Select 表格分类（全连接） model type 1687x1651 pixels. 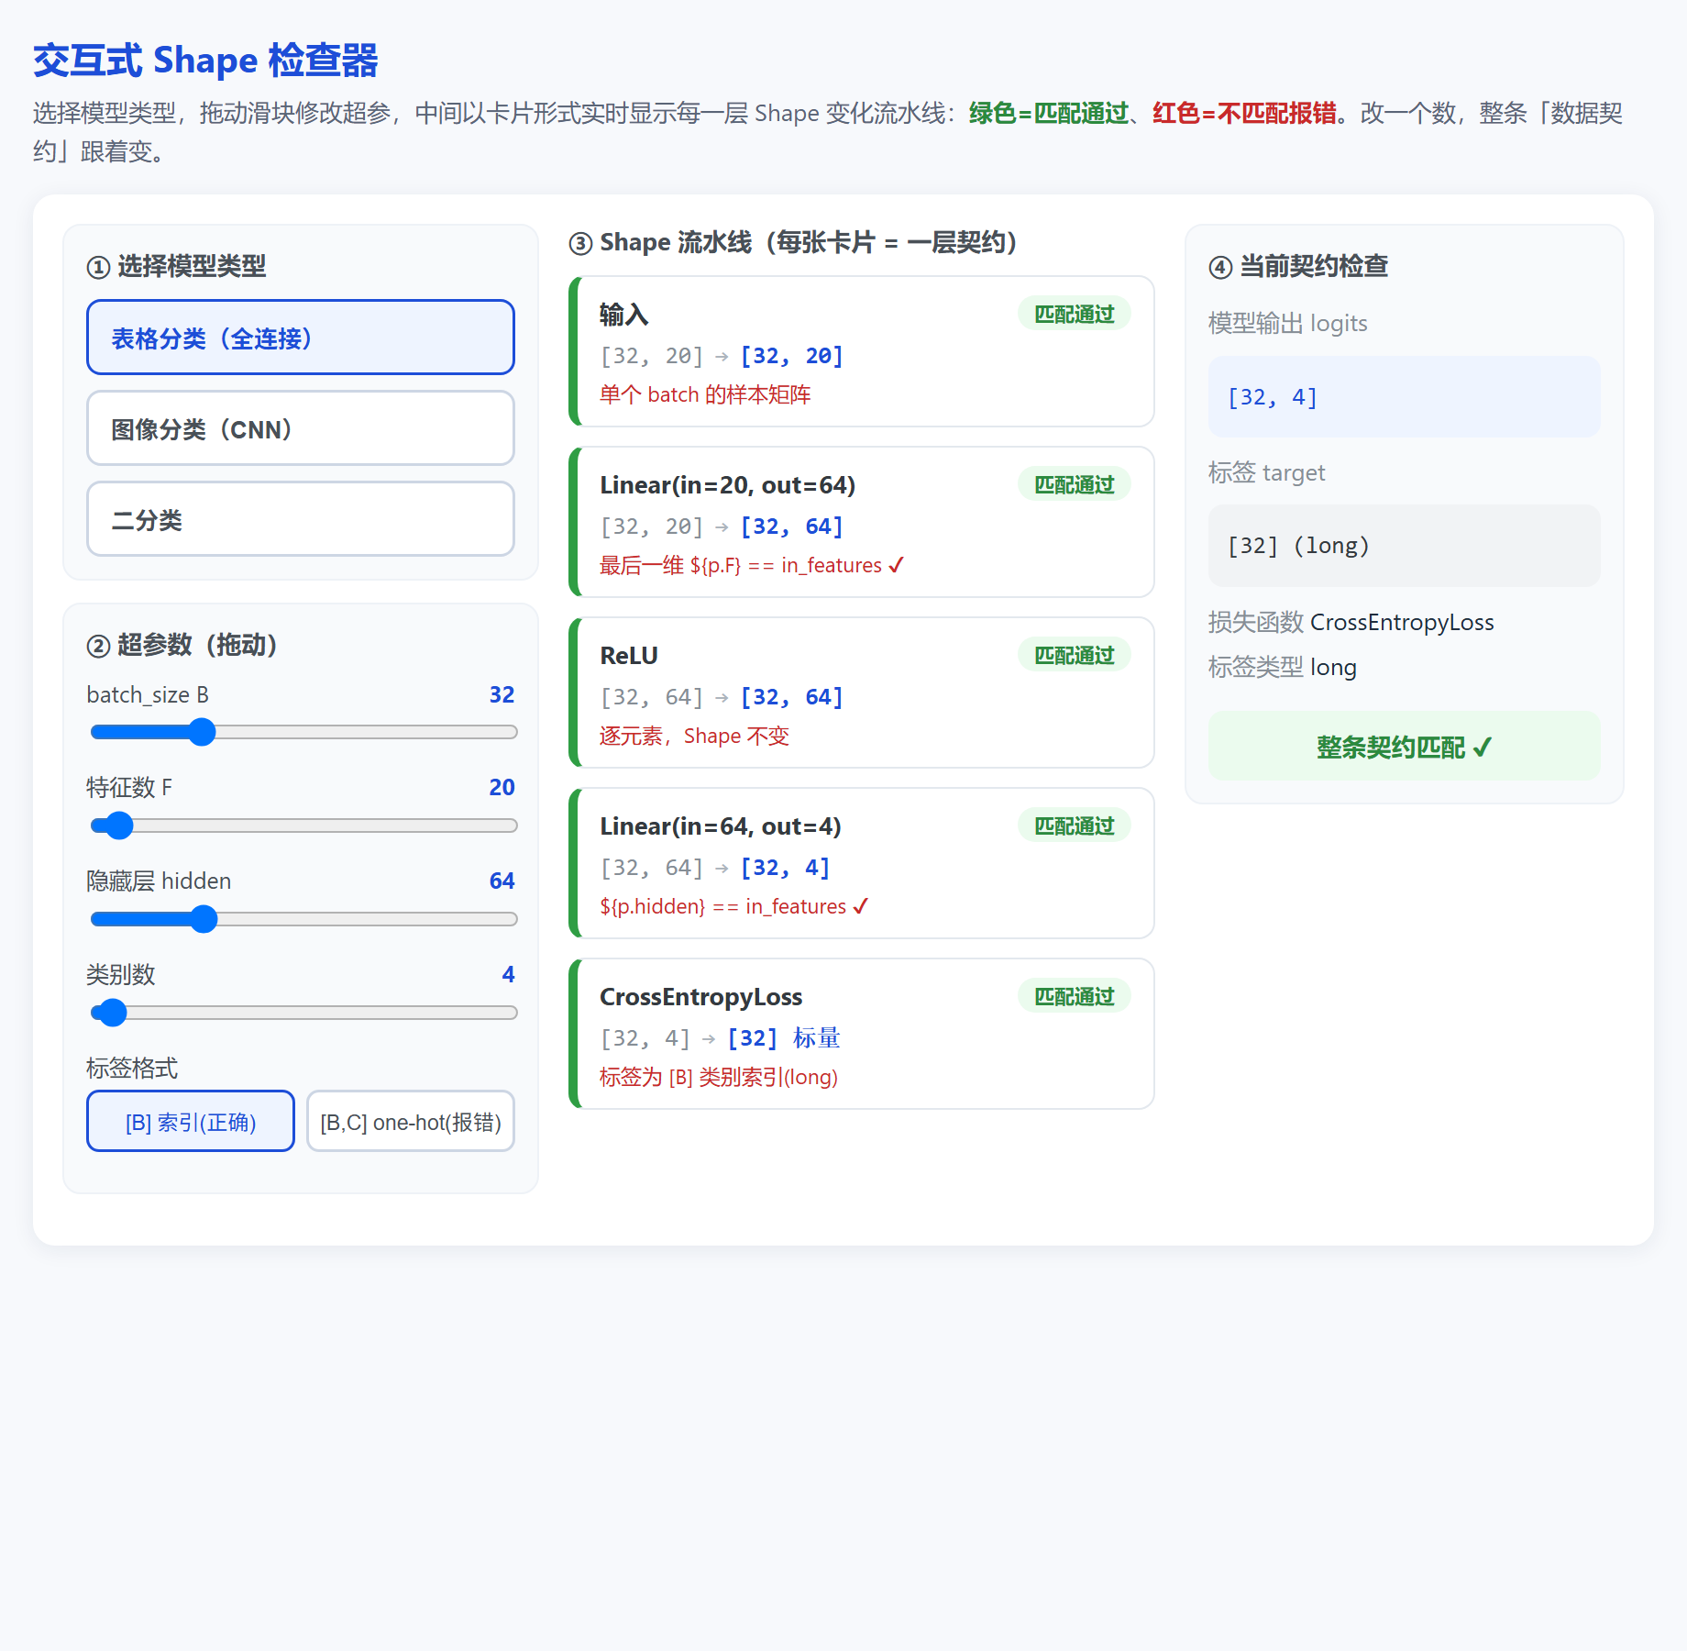click(301, 338)
